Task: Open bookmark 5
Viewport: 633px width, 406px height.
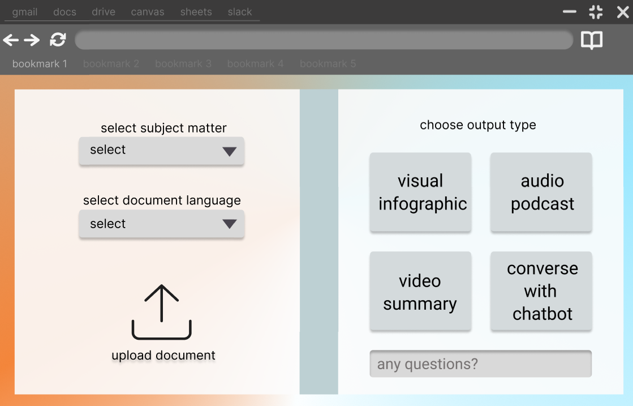Action: [328, 64]
